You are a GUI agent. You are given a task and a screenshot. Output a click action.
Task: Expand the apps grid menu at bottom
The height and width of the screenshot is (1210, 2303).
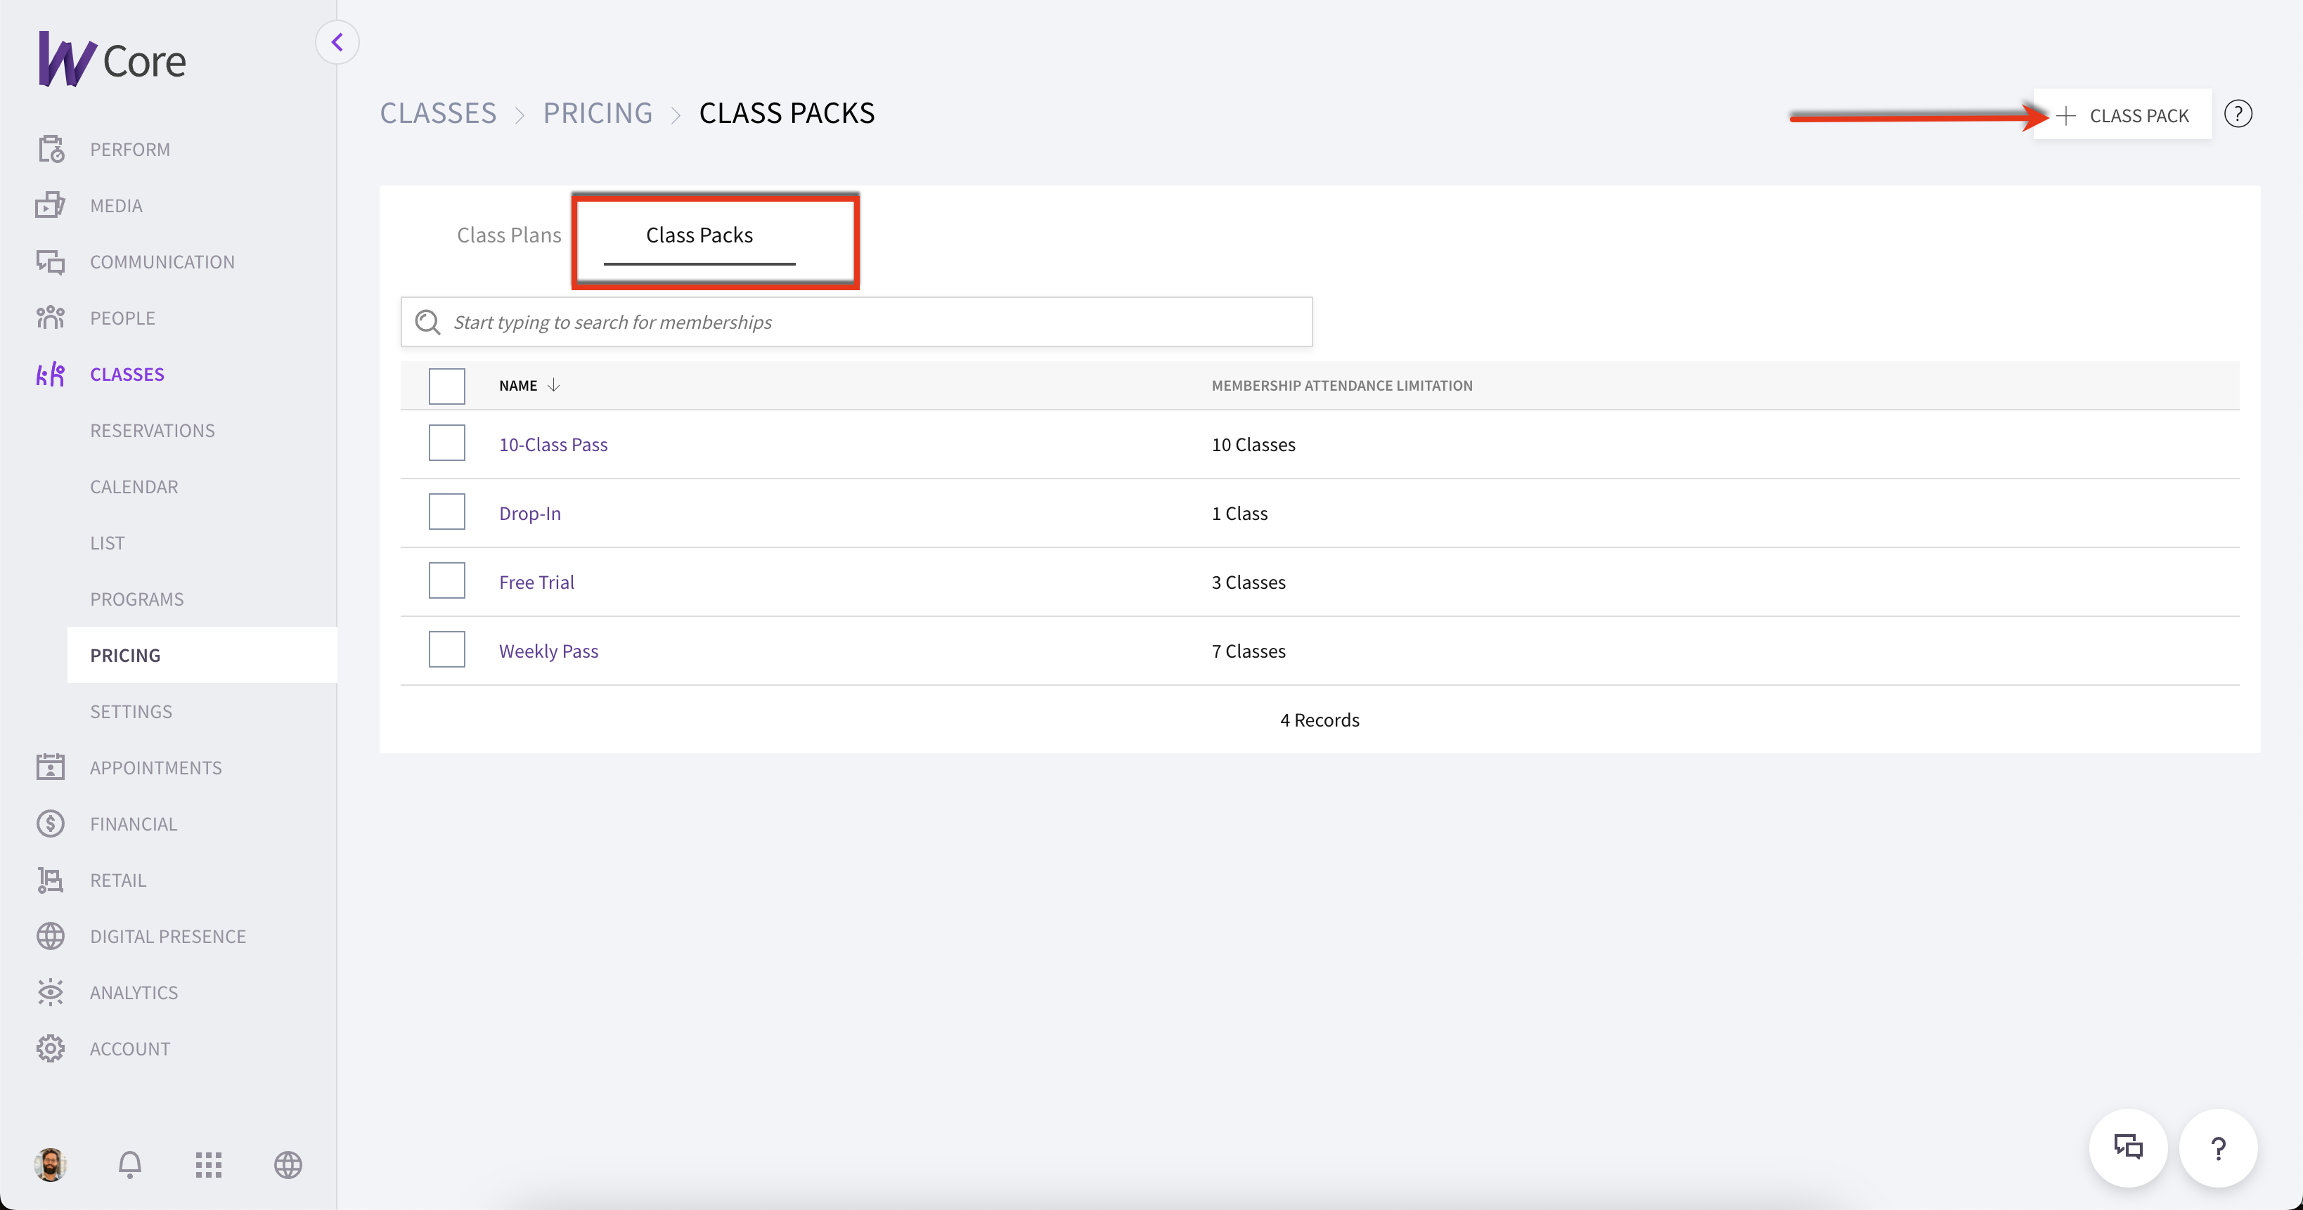click(208, 1164)
